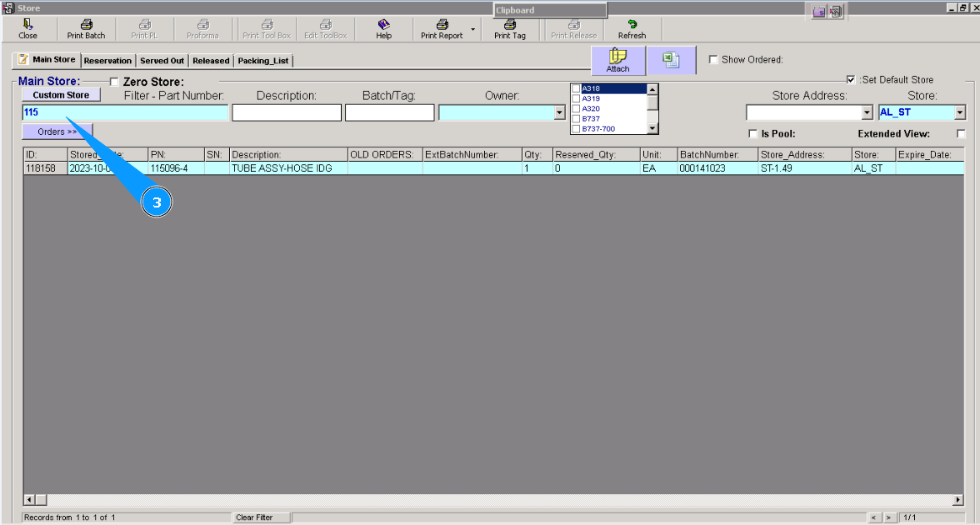The width and height of the screenshot is (980, 525).
Task: Check the A318 aircraft type
Action: [577, 88]
